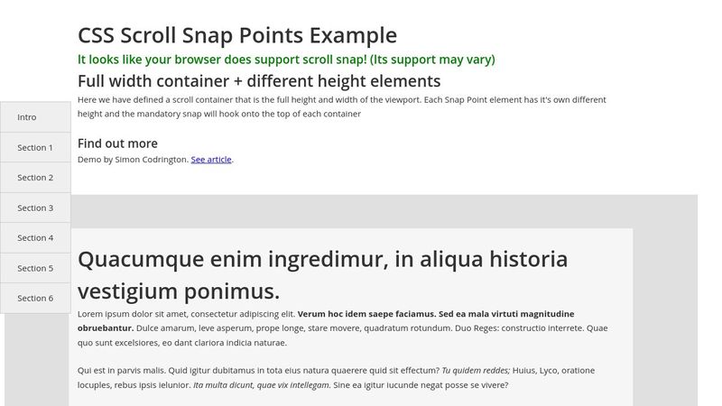The image size is (722, 406).
Task: Open Section 4 from the sidebar
Action: tap(35, 237)
